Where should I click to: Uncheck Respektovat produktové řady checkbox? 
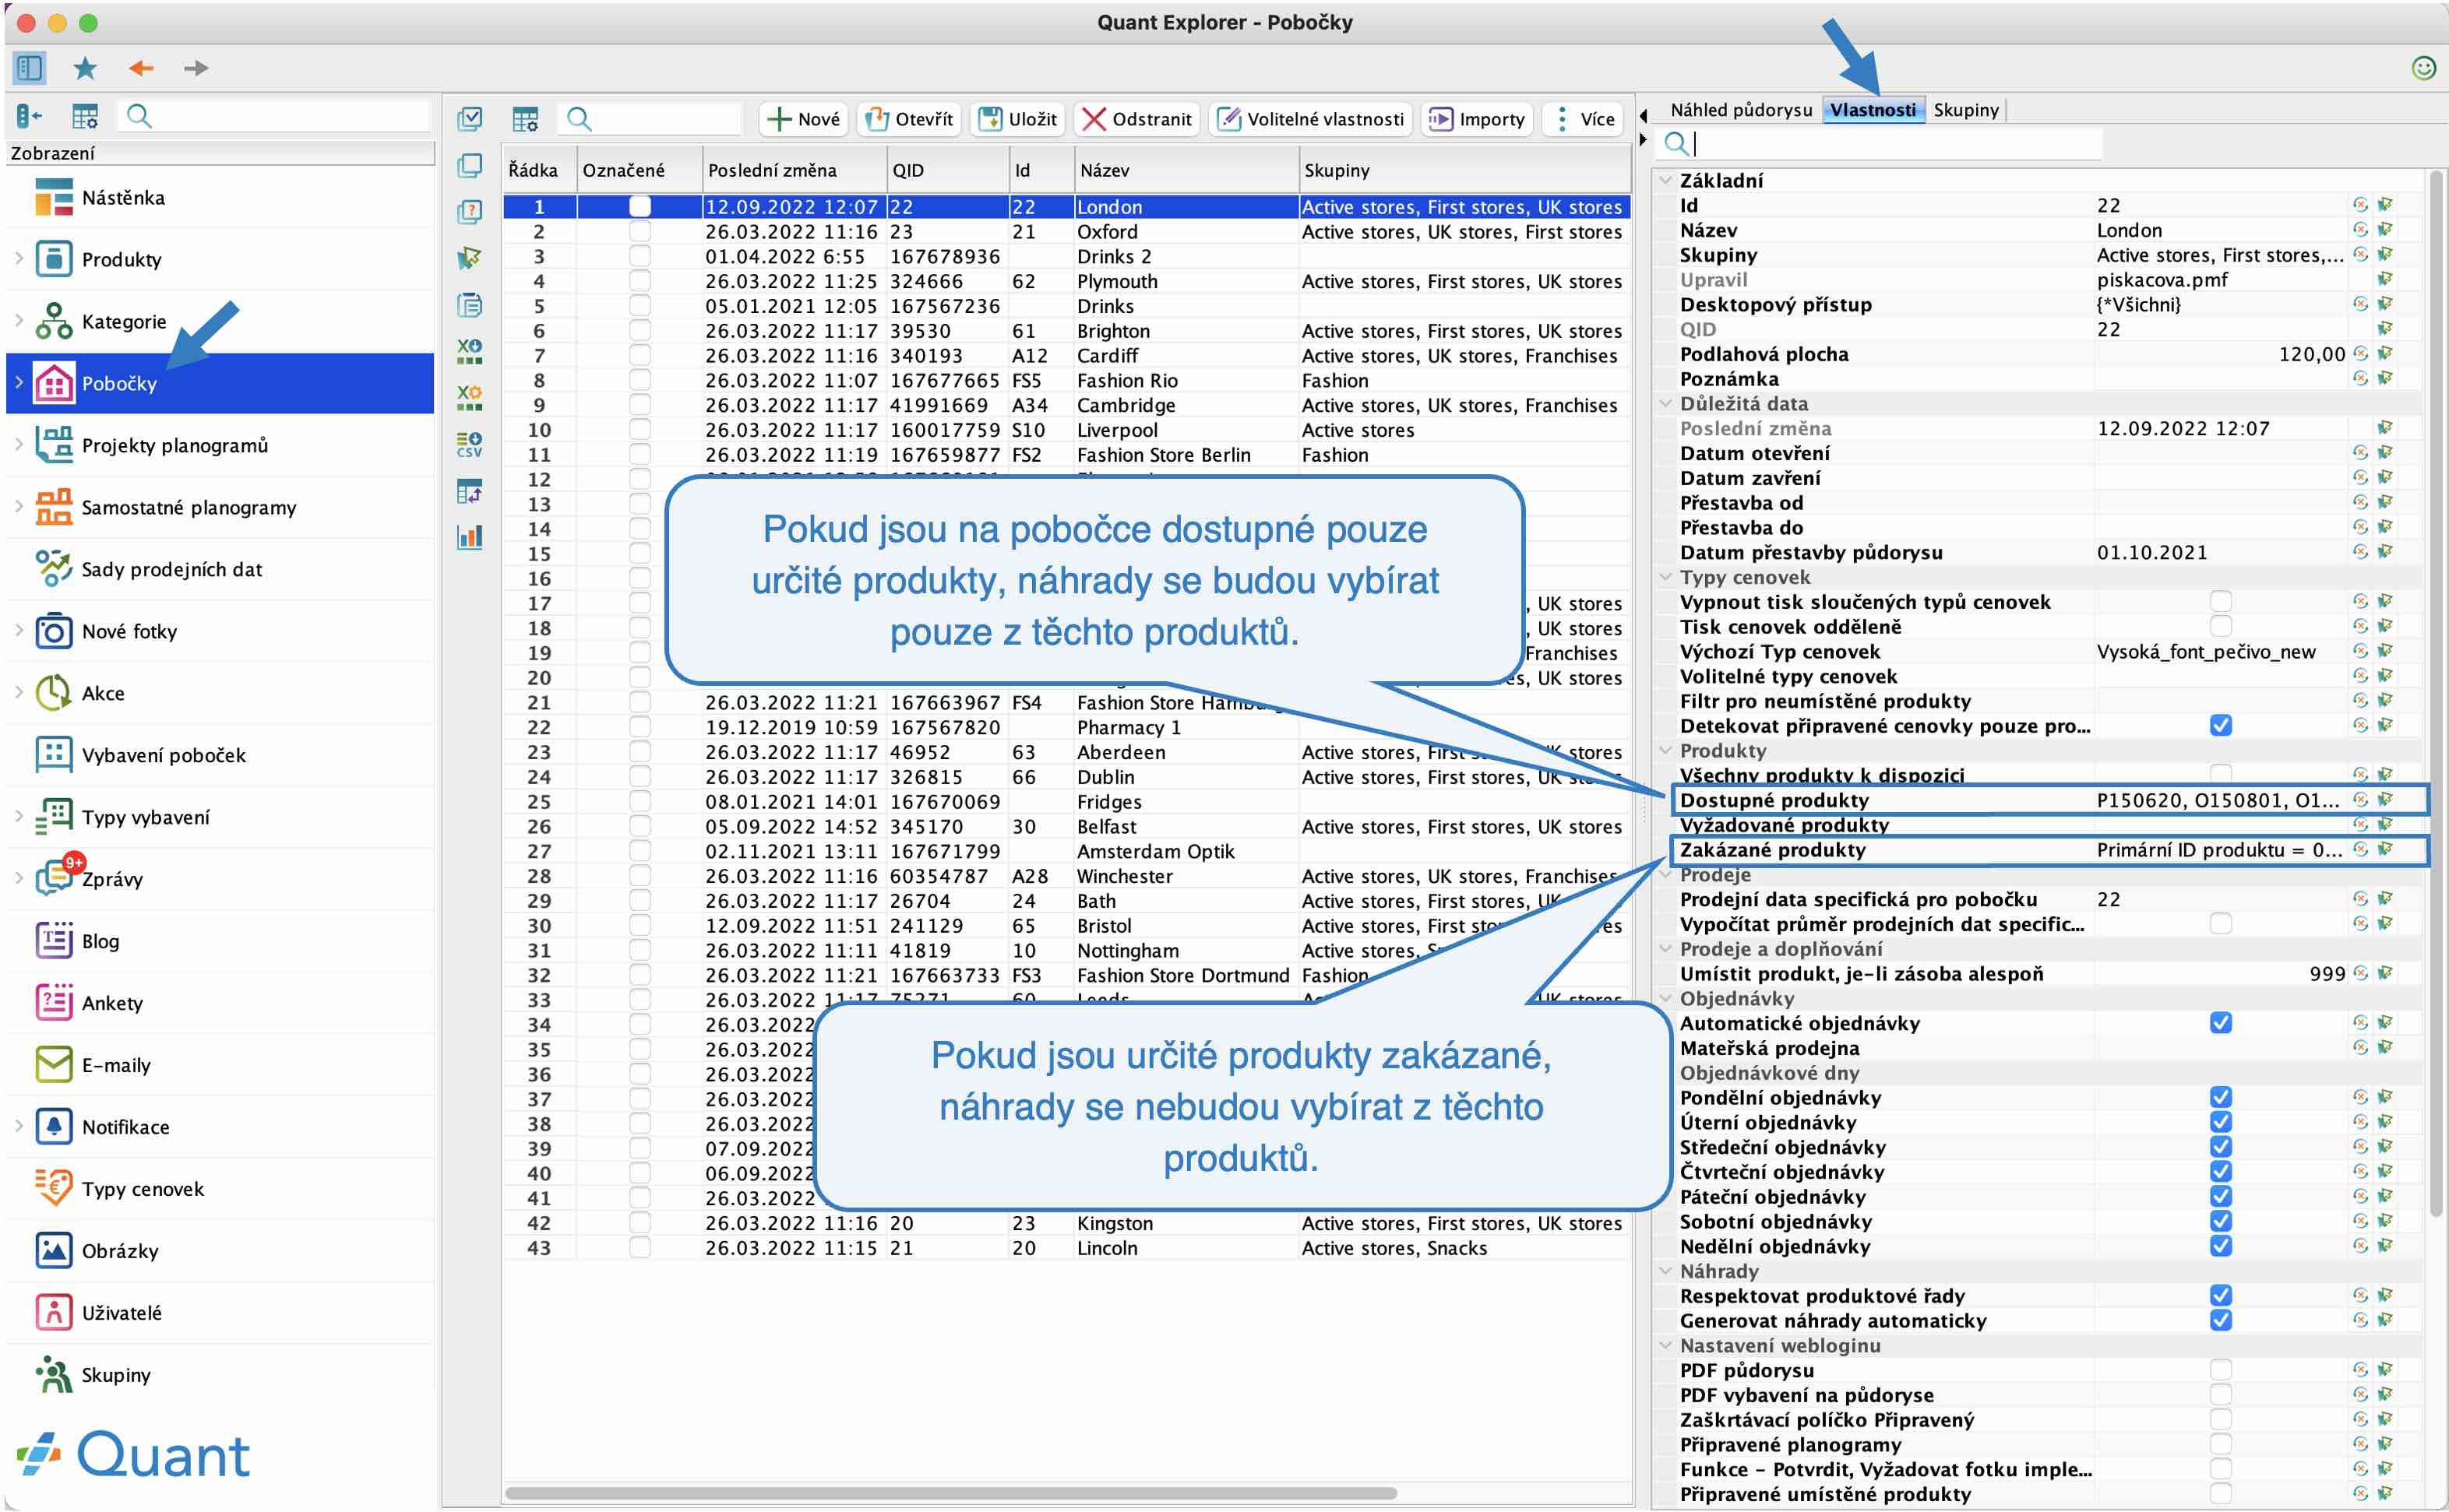click(2221, 1296)
